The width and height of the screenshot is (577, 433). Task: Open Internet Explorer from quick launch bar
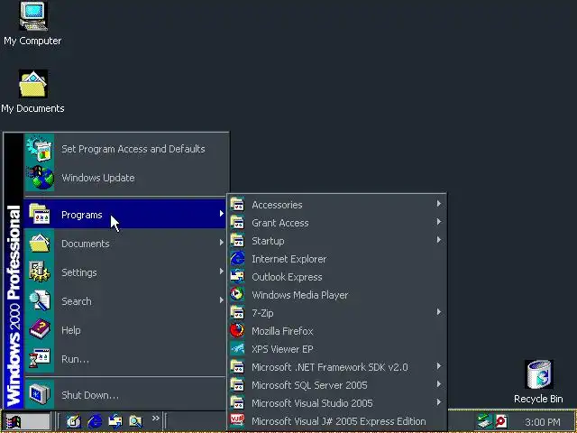(x=95, y=421)
